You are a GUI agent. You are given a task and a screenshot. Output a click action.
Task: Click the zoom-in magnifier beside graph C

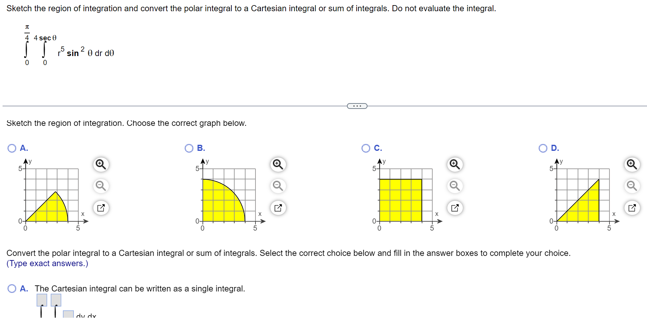coord(454,164)
